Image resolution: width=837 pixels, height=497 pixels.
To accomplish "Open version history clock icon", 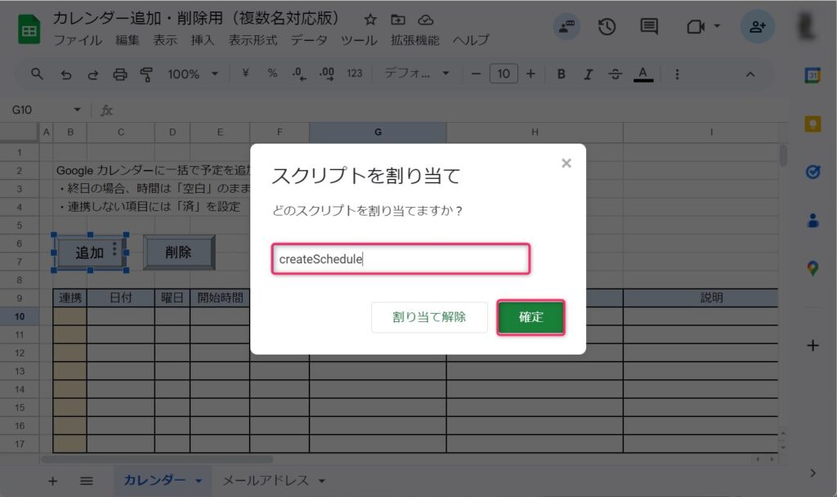I will pos(606,27).
